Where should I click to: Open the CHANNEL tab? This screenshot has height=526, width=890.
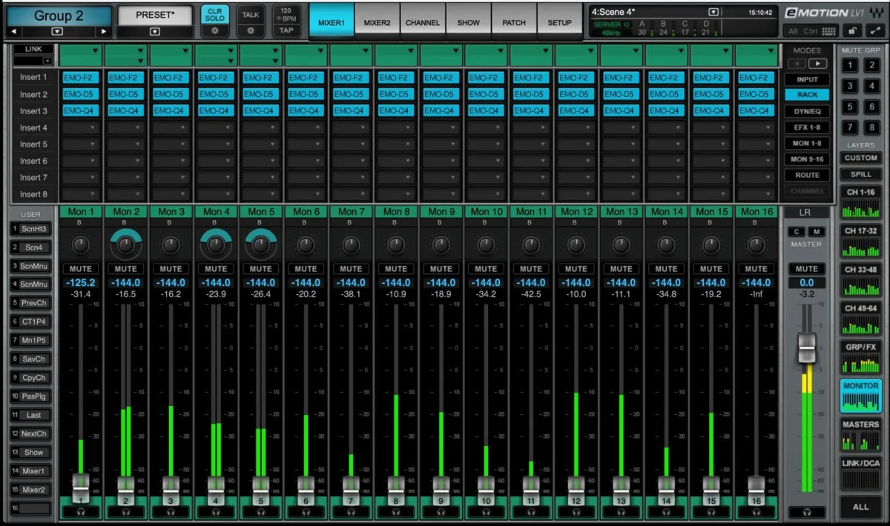point(423,22)
